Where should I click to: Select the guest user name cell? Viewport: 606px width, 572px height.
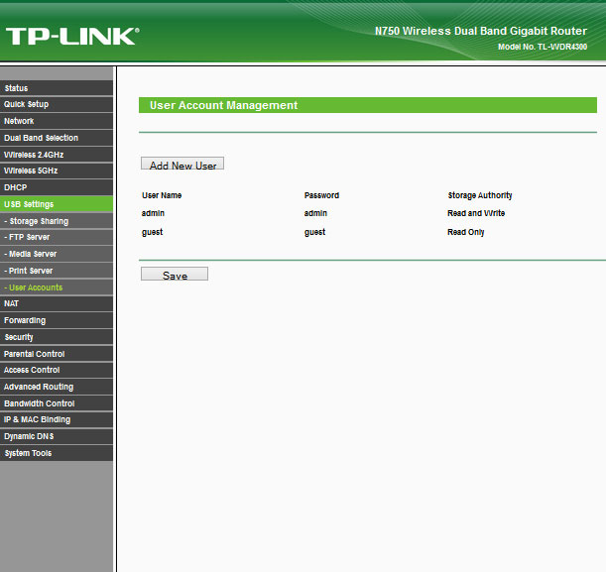(153, 232)
